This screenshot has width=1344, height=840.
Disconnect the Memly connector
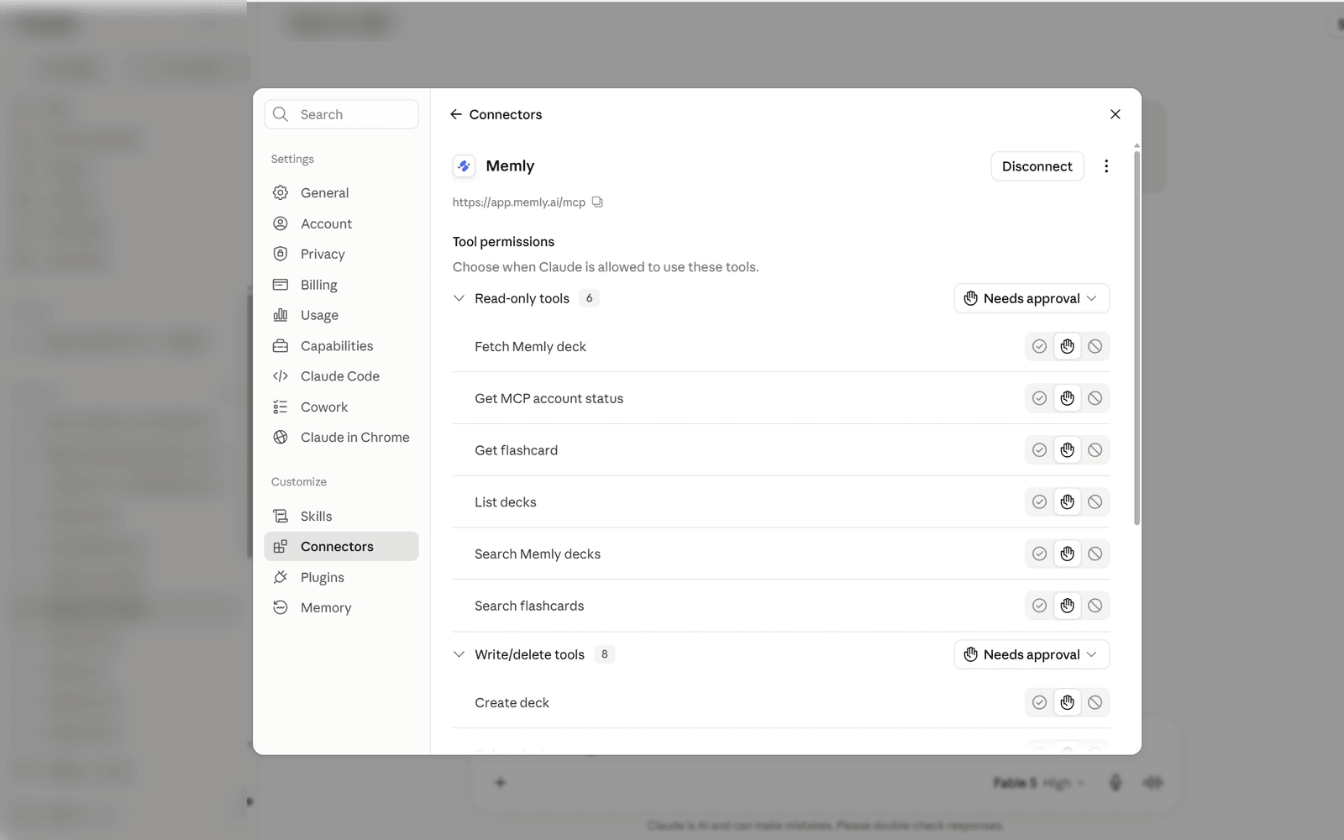tap(1037, 166)
